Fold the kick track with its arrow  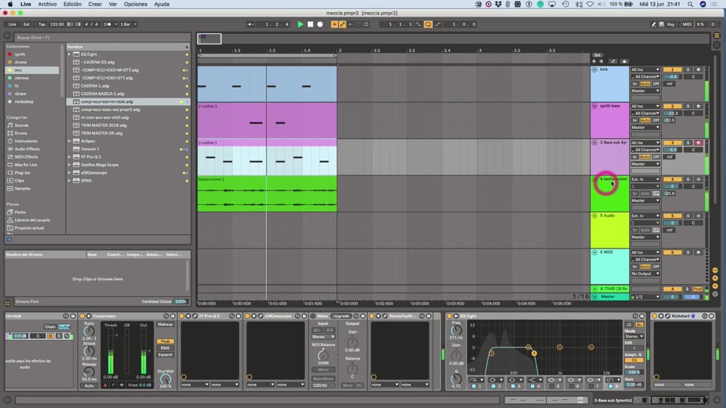coord(594,70)
